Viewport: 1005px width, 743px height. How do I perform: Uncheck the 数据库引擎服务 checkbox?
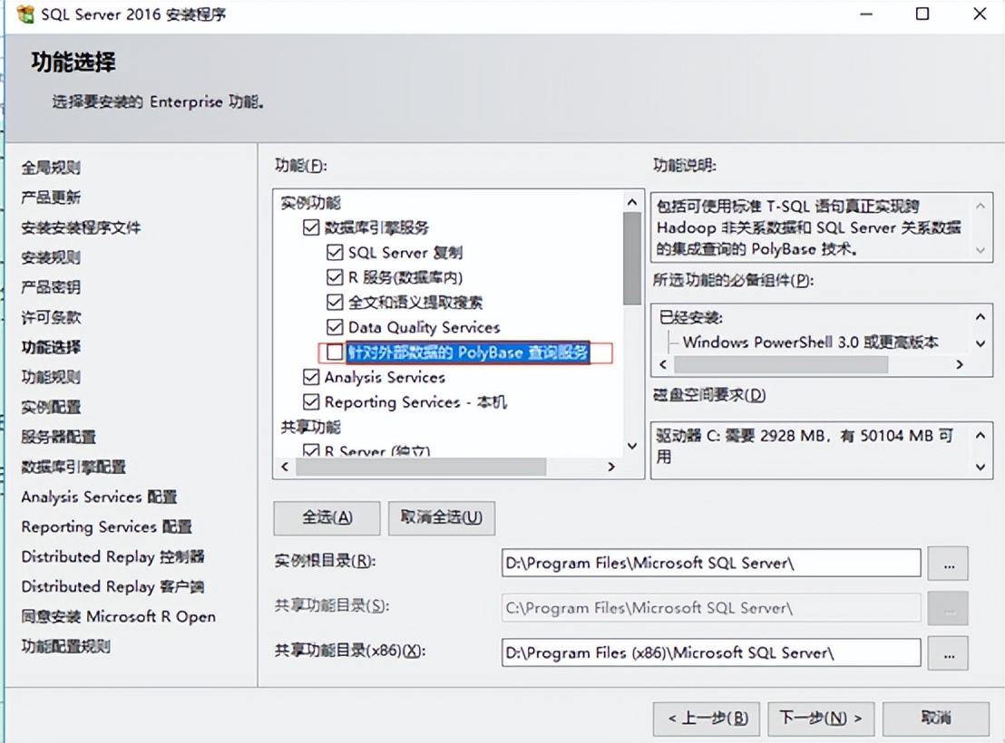(x=311, y=227)
